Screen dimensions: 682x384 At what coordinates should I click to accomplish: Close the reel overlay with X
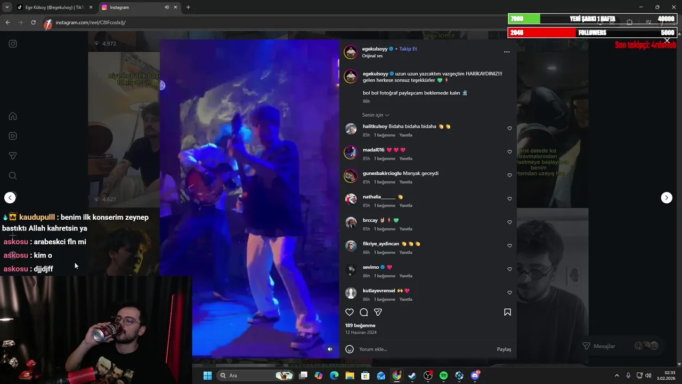coord(667,40)
